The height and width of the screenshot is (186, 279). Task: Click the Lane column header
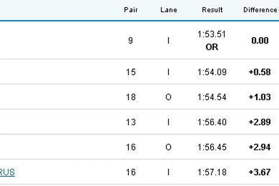(168, 10)
